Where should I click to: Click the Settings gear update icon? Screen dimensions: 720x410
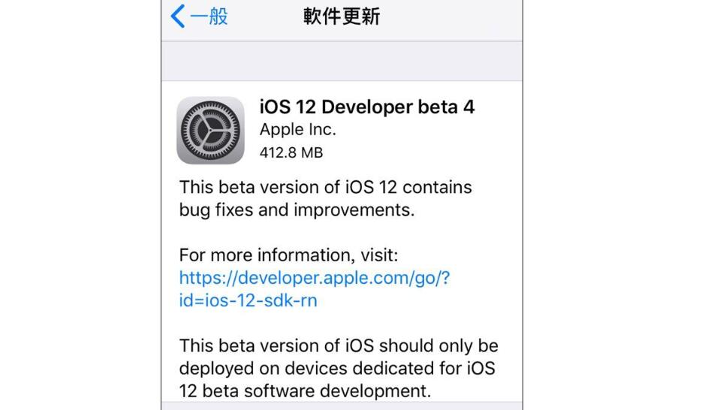coord(210,131)
